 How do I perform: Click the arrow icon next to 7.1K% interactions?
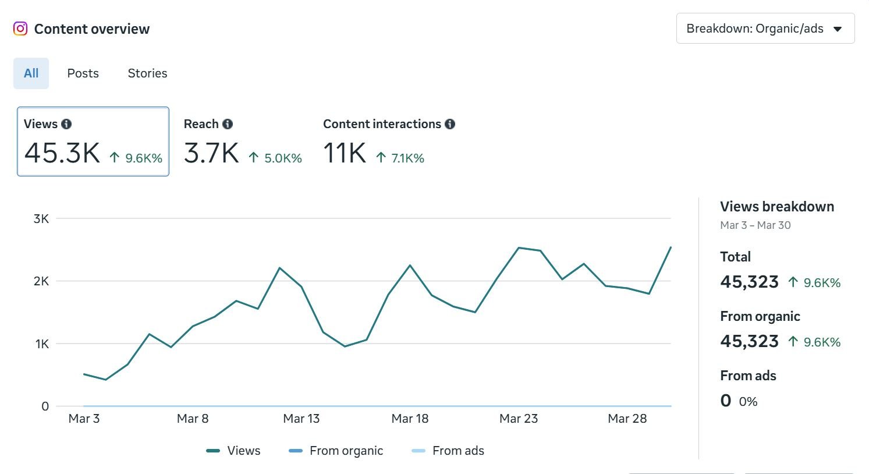click(381, 156)
